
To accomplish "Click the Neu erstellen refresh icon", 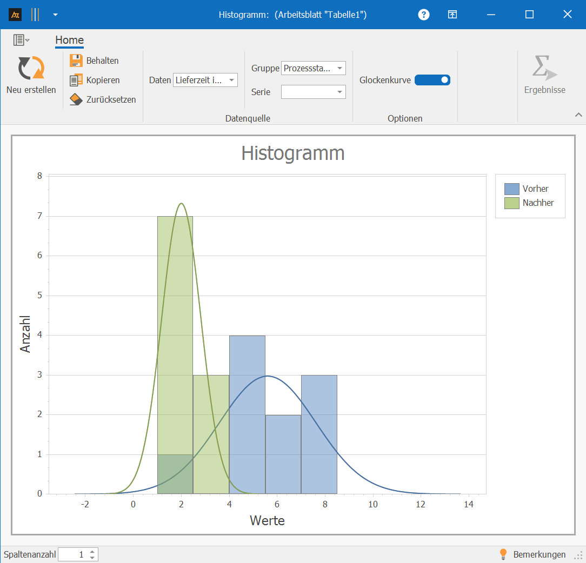I will (31, 69).
